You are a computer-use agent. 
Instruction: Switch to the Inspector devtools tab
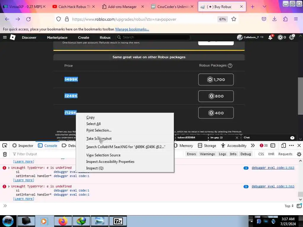pos(23,145)
